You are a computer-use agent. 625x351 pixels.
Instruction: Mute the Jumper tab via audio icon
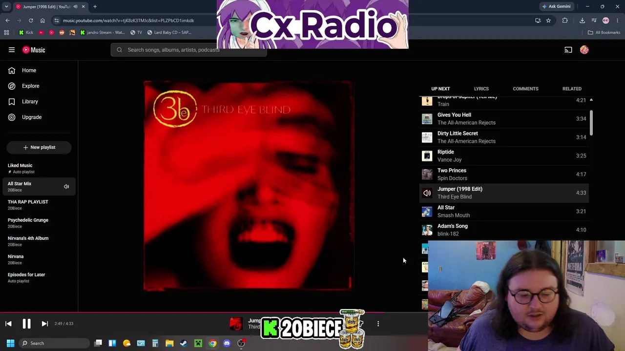(x=75, y=7)
